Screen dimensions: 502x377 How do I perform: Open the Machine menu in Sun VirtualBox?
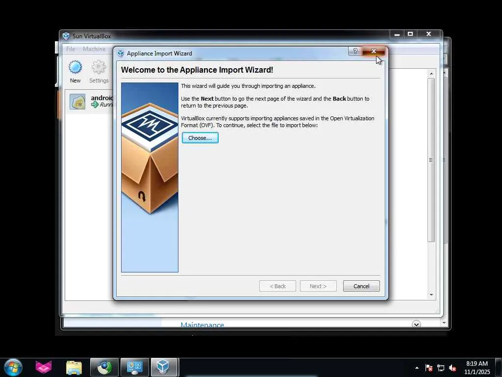click(94, 49)
